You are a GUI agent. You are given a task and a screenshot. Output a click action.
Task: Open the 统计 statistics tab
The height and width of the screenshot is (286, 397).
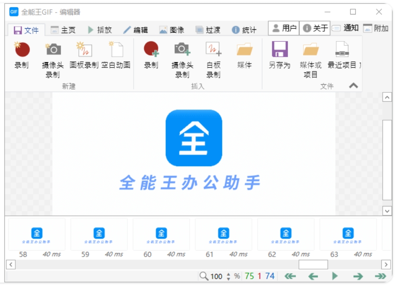point(244,30)
